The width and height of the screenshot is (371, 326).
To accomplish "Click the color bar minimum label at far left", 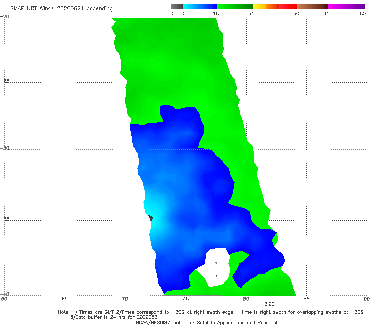I will click(172, 14).
